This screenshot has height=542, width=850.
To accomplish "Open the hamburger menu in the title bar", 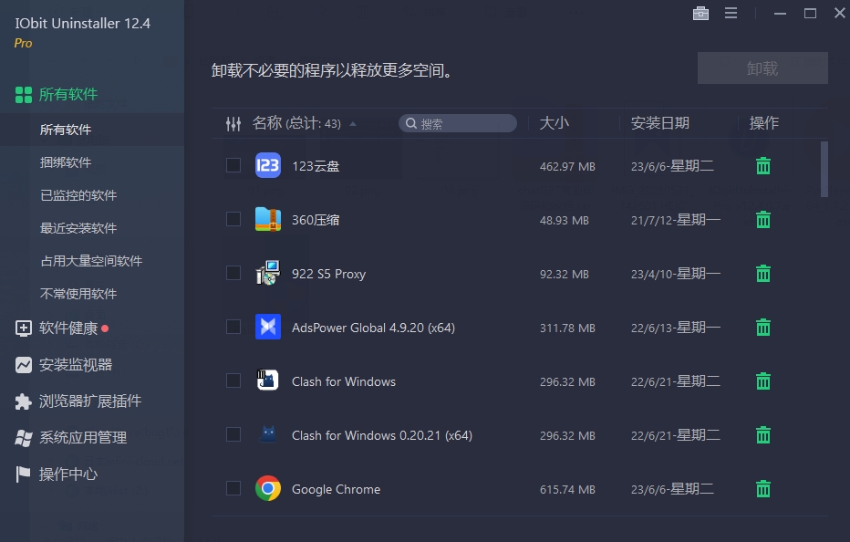I will click(x=731, y=14).
